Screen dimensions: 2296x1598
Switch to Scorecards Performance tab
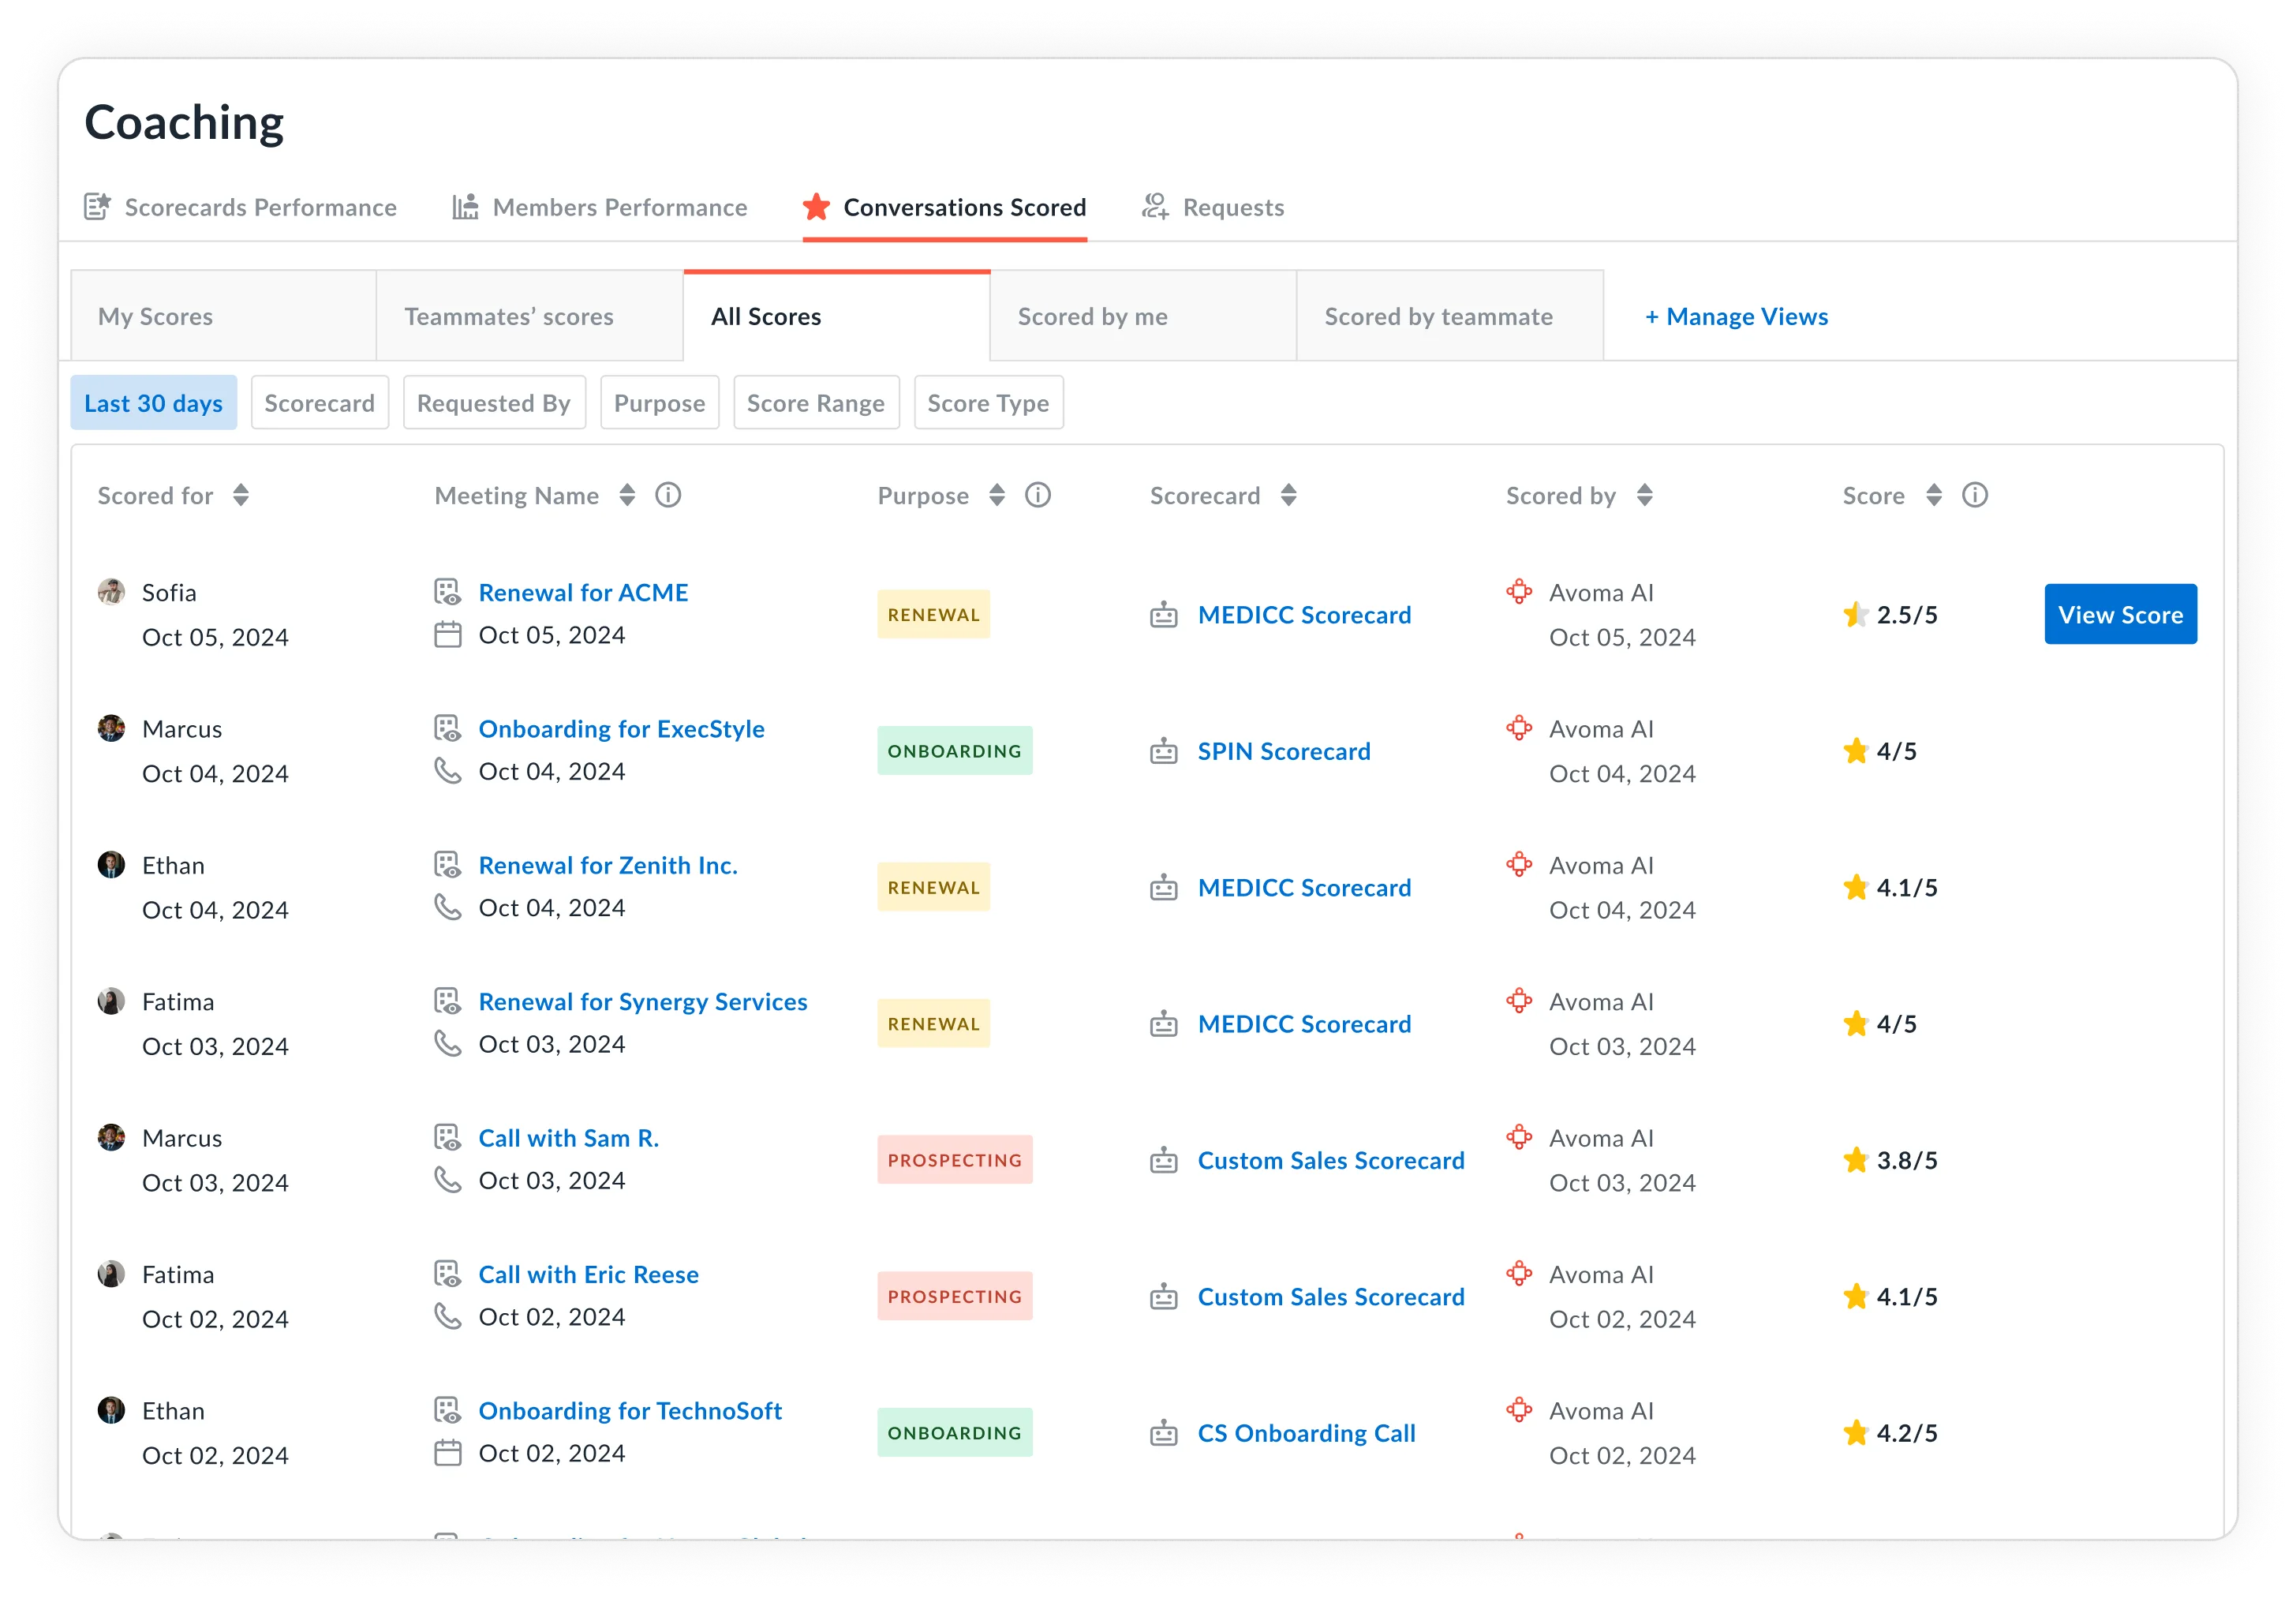tap(241, 207)
